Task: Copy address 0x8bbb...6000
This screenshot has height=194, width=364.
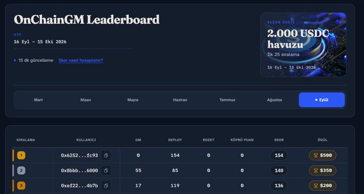Action: [106, 170]
